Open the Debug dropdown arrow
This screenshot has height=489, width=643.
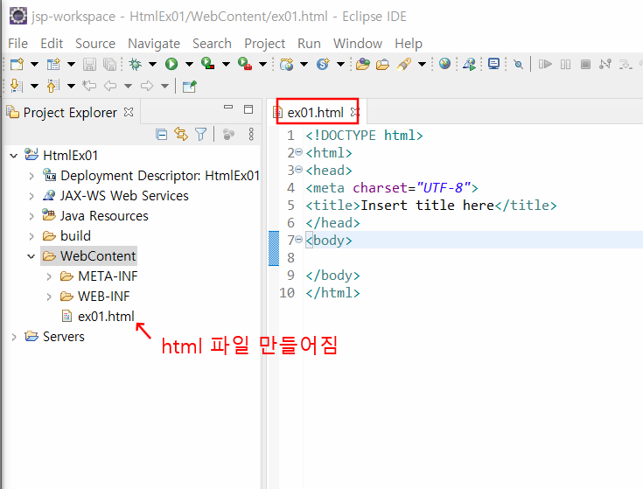(152, 64)
